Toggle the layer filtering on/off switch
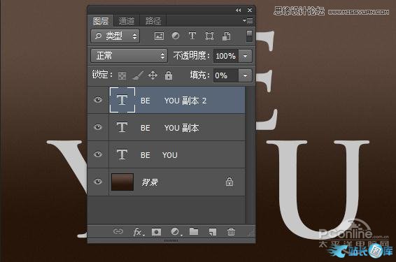 tap(249, 36)
